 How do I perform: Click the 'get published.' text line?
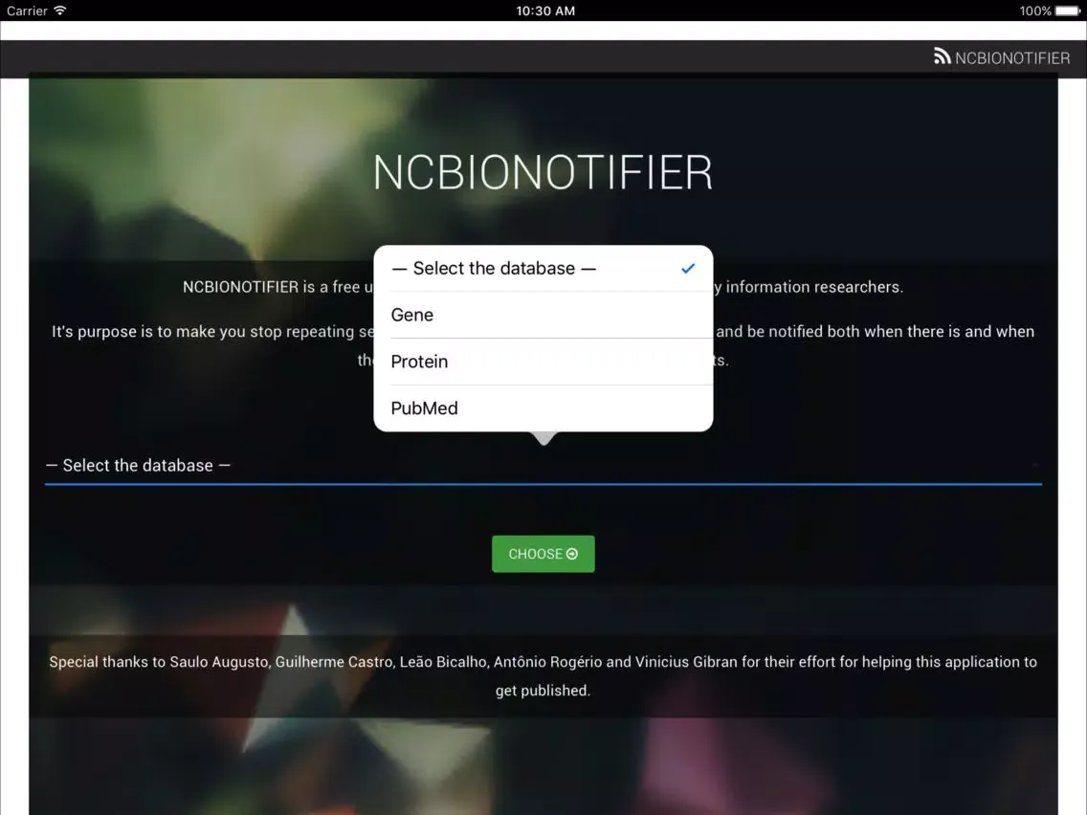pos(543,691)
